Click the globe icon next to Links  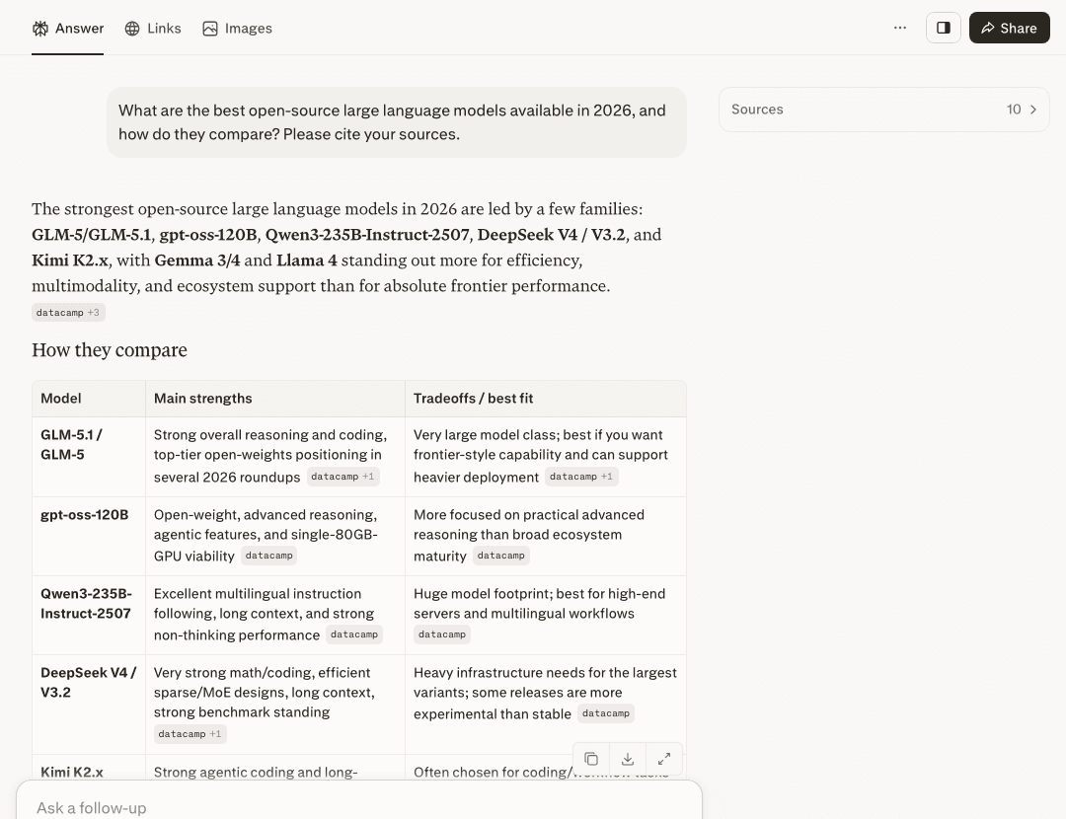(x=132, y=29)
